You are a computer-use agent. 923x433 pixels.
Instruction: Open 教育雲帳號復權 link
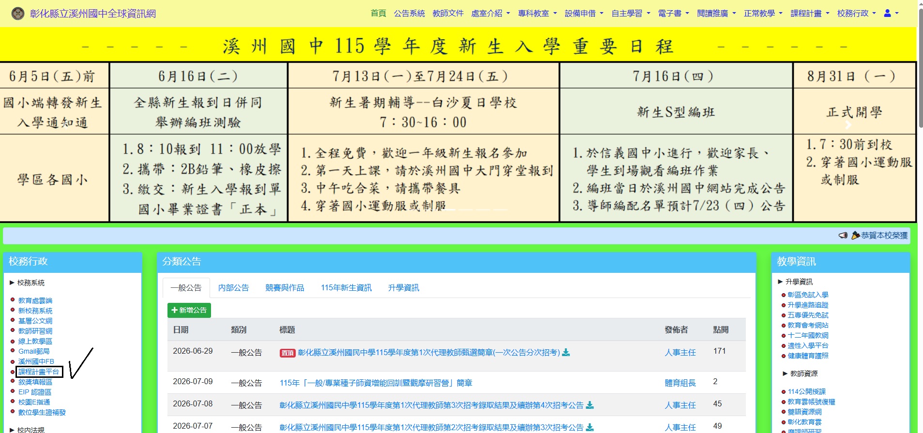point(811,402)
